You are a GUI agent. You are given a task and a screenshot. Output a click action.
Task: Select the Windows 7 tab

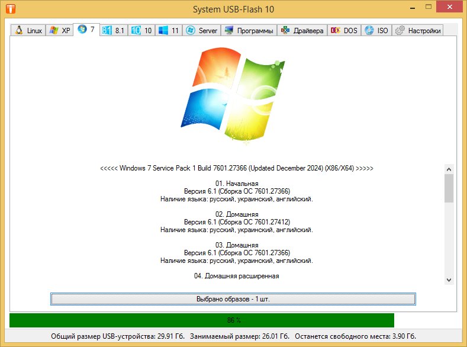pos(86,30)
